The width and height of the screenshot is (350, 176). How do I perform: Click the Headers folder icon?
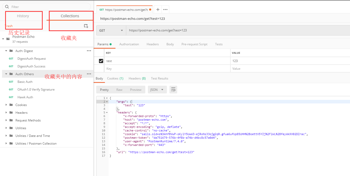click(11, 112)
